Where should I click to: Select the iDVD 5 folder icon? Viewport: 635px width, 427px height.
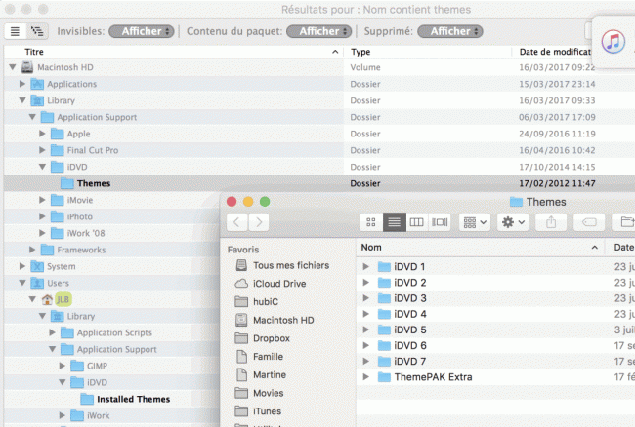pyautogui.click(x=384, y=330)
